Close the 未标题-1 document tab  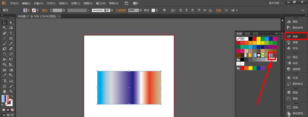coord(59,16)
